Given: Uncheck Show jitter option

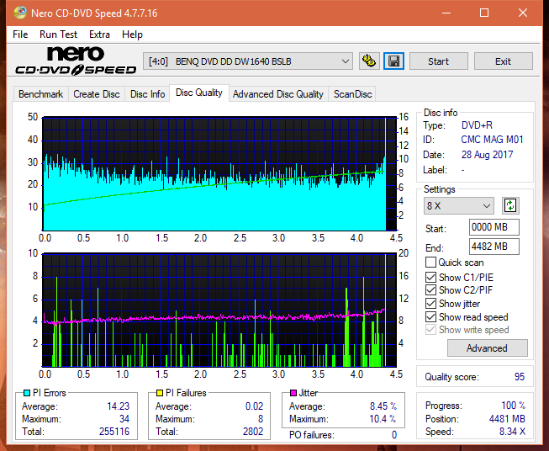Looking at the screenshot, I should pyautogui.click(x=430, y=304).
